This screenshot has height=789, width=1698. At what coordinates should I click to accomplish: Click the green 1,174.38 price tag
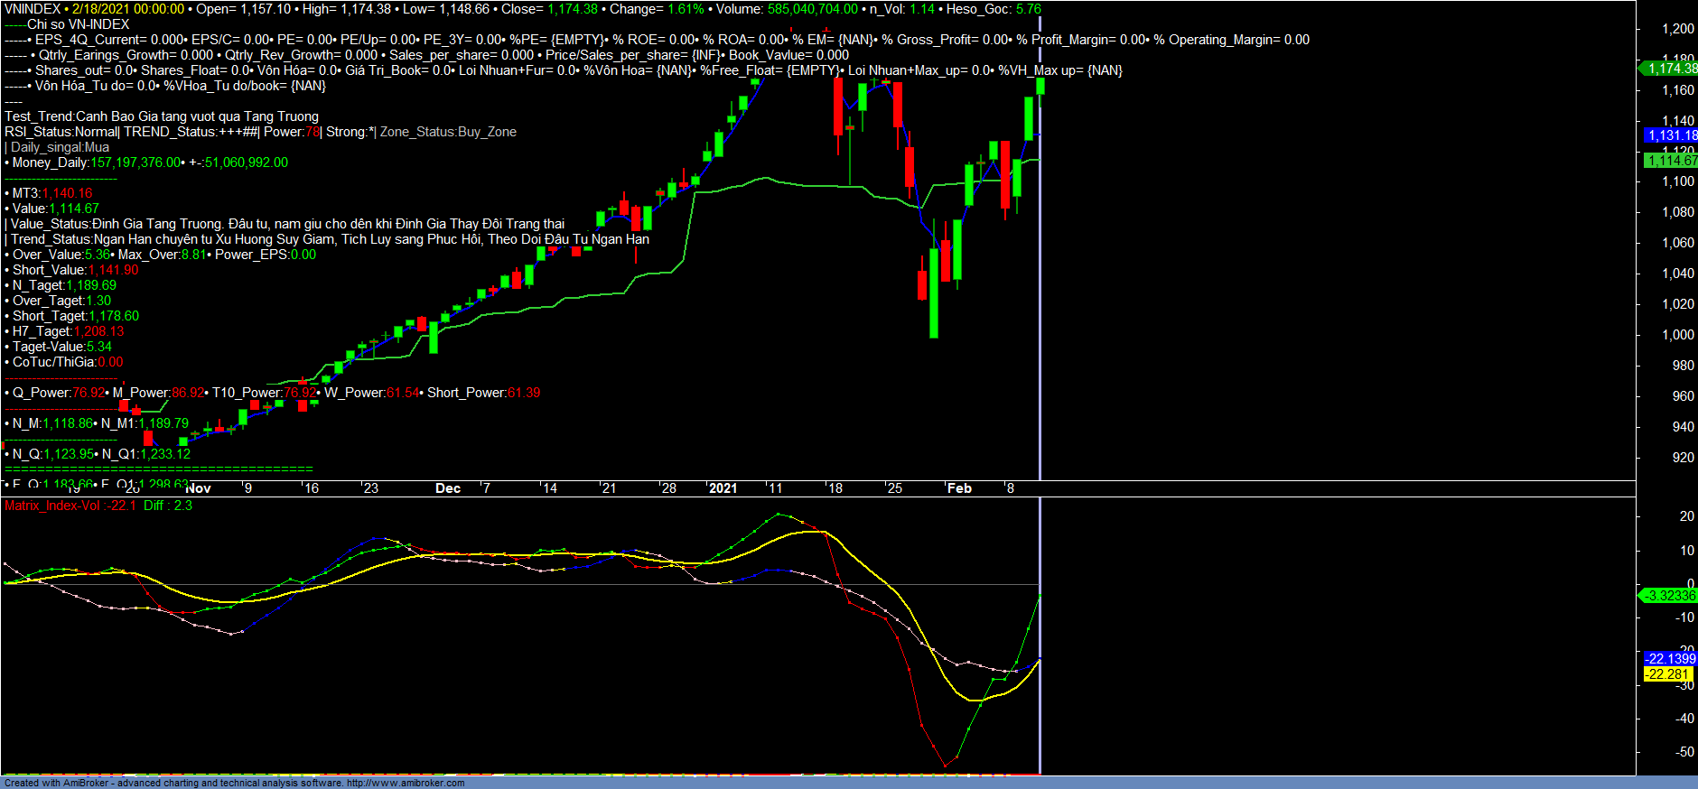1671,69
